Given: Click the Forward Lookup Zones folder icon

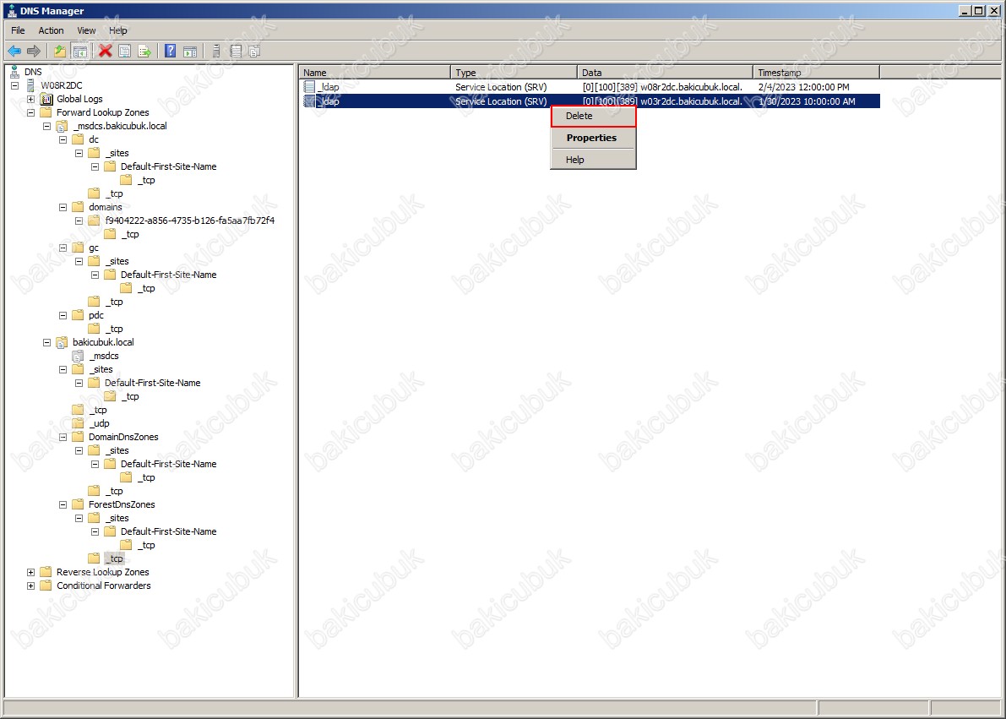Looking at the screenshot, I should (x=46, y=112).
